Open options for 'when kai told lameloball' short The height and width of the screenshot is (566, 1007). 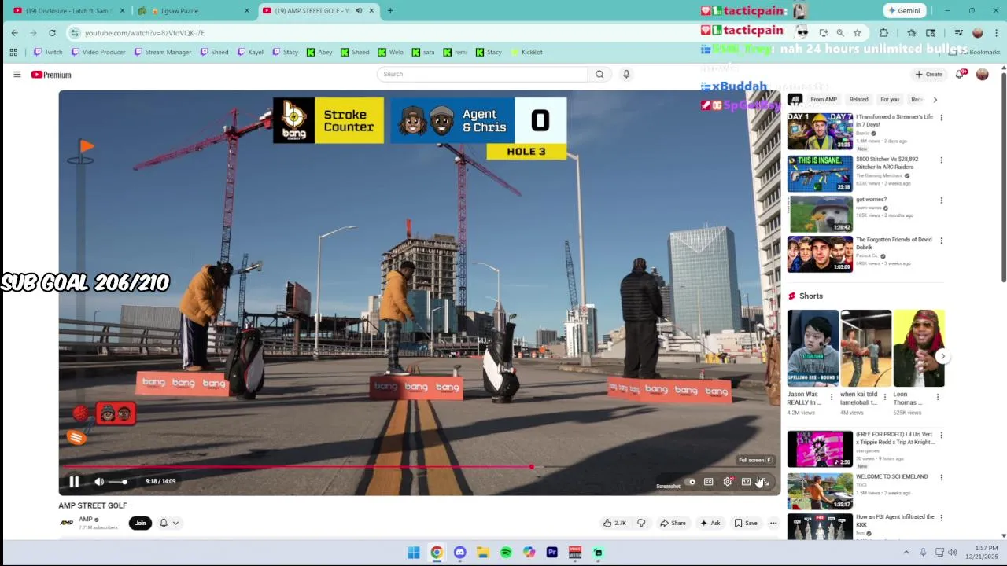[x=885, y=397]
